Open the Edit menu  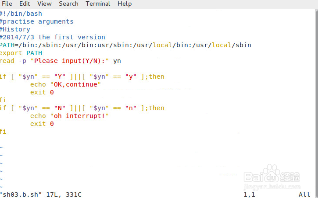click(x=25, y=3)
